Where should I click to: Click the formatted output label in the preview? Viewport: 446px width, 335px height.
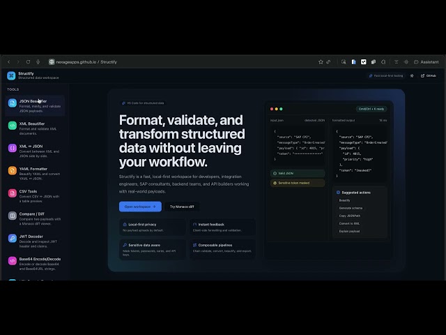[x=344, y=120]
